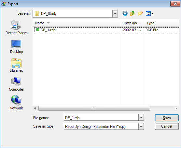Screen dimensions: 181x148
Task: Go back to the previous folder
Action: tap(125, 13)
